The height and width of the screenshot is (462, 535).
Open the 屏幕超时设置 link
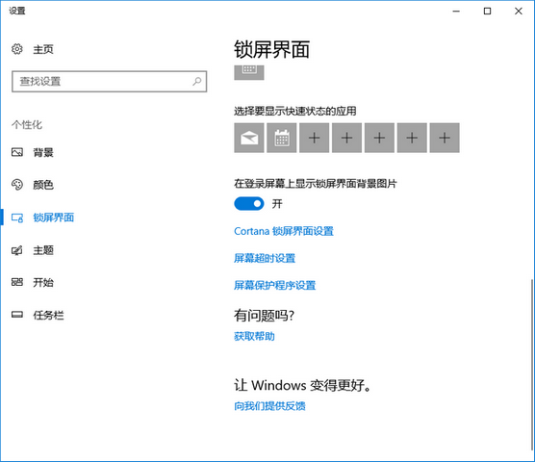click(x=265, y=258)
